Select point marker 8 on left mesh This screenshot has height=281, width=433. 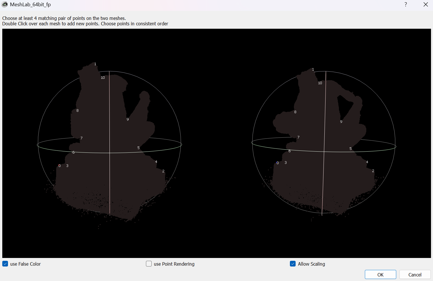[x=78, y=110]
